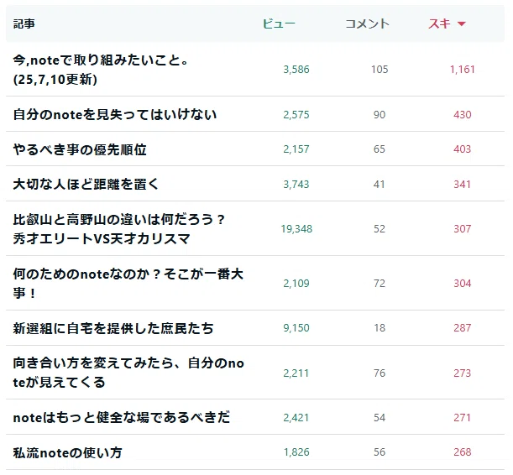Select view count 2,211
Viewport: 513px width, 475px height.
click(296, 373)
